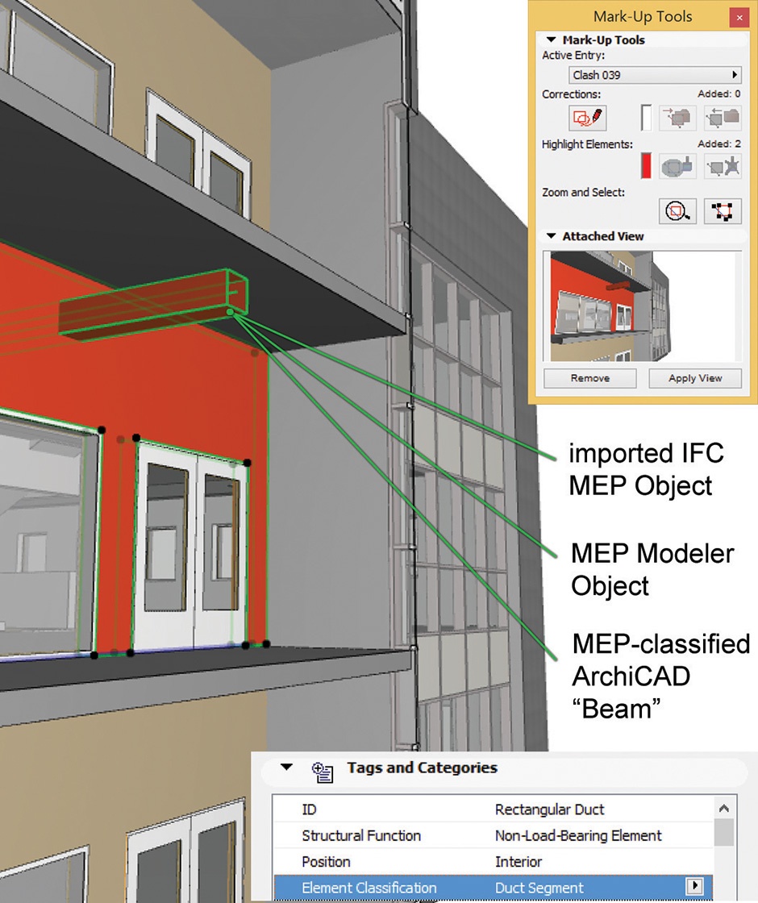Screen dimensions: 758x903
Task: Close the Mark-Up Tools palette
Action: click(x=739, y=17)
